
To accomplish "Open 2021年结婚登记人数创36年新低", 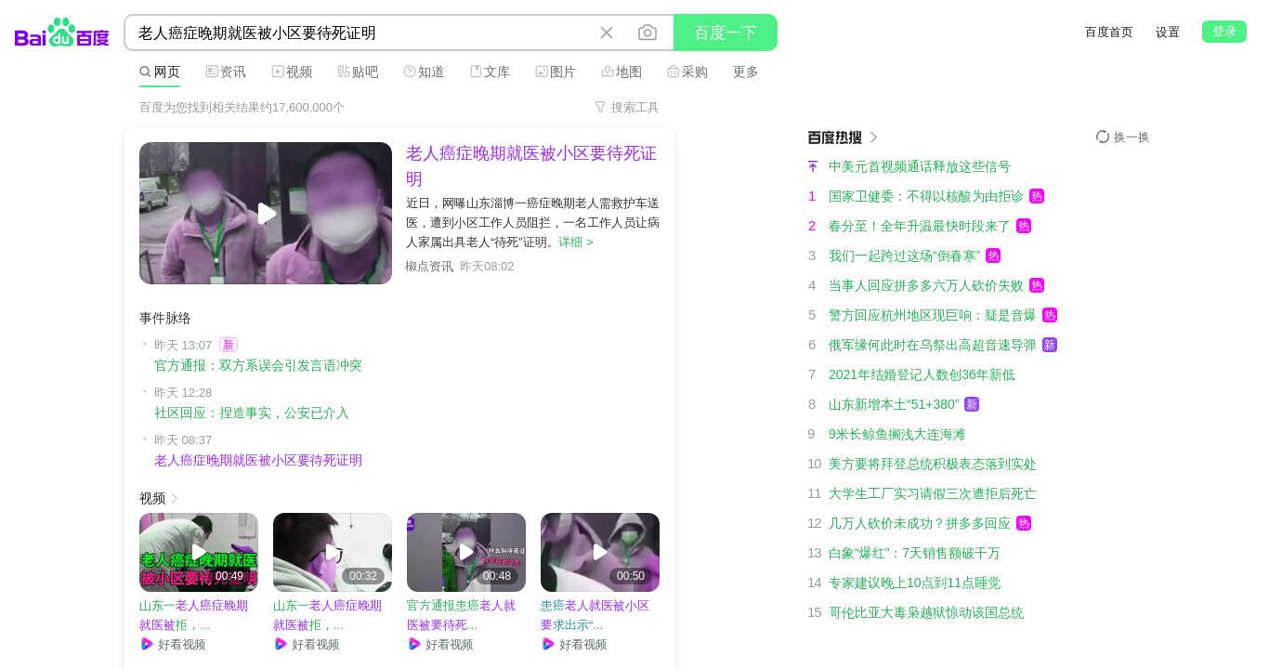I will click(922, 374).
